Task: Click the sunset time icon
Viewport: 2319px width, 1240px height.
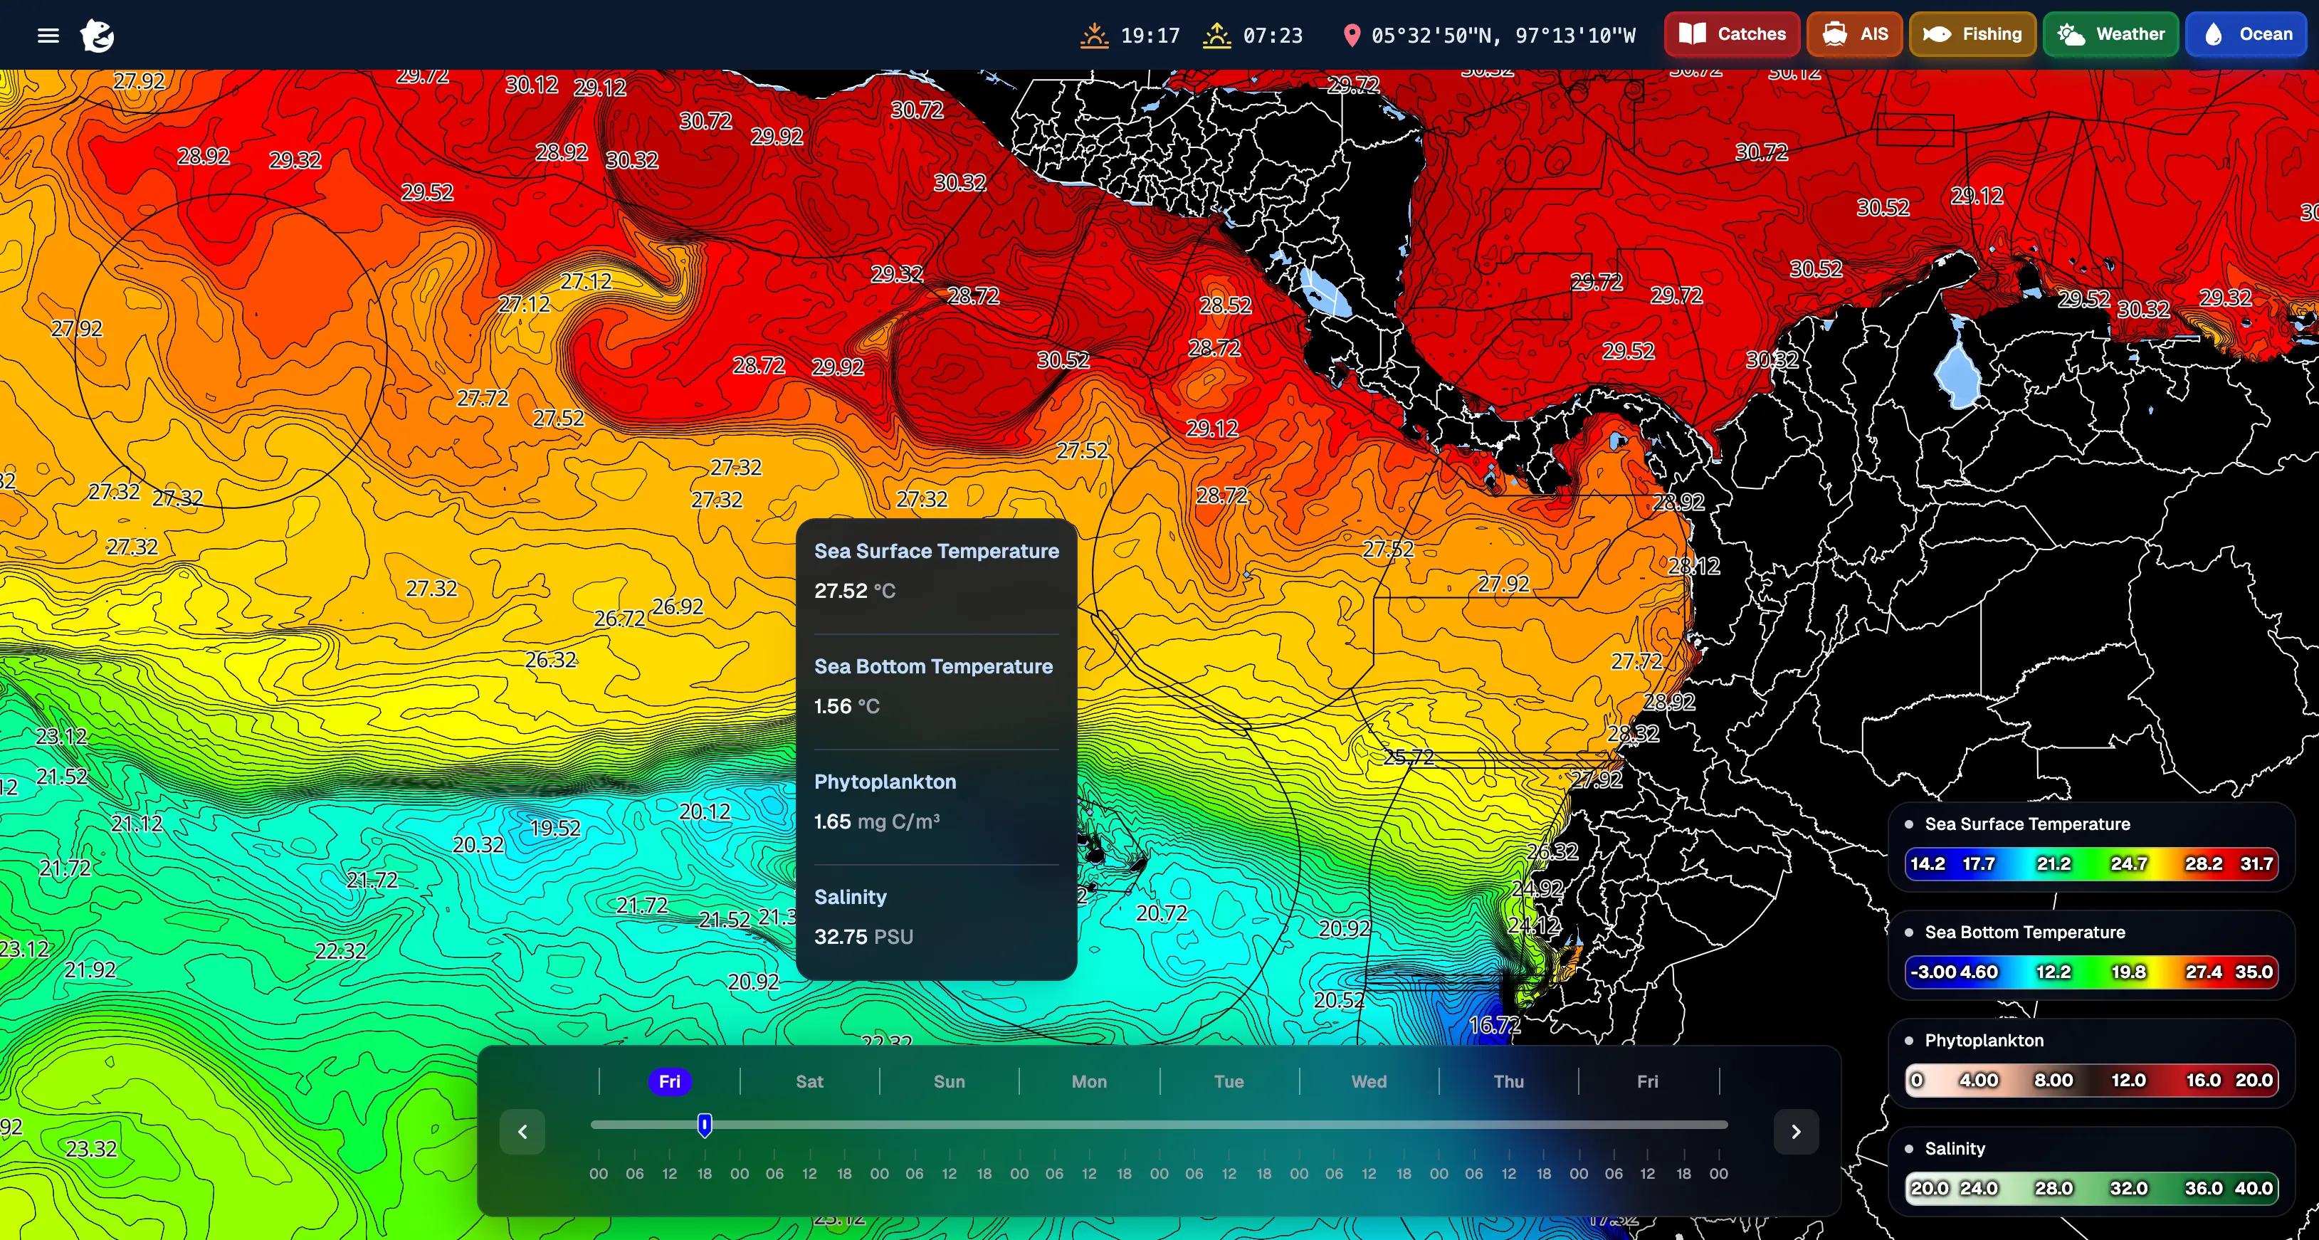Action: tap(1094, 35)
